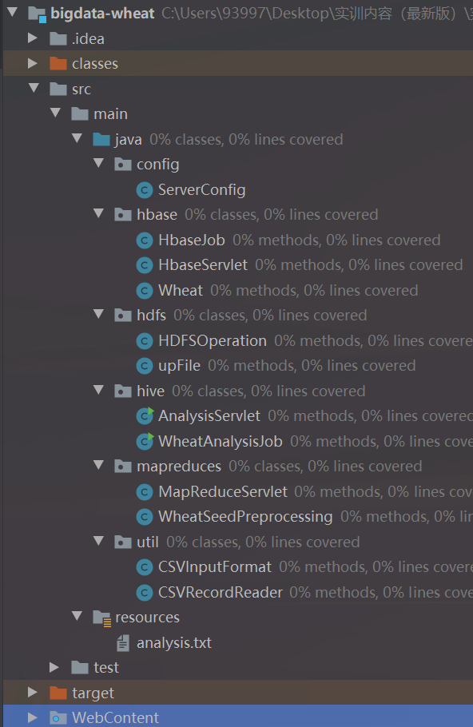Screen dimensions: 473x727
Task: Collapse the config package arrow
Action: (99, 163)
